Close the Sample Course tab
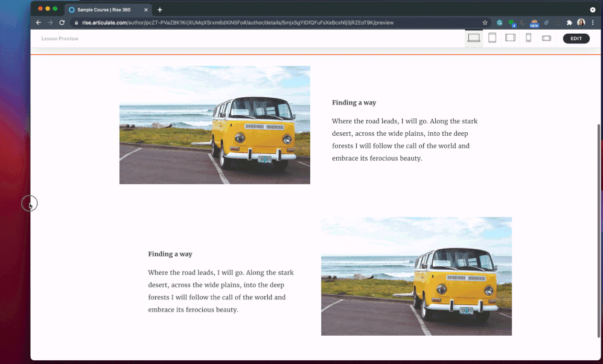 point(146,10)
